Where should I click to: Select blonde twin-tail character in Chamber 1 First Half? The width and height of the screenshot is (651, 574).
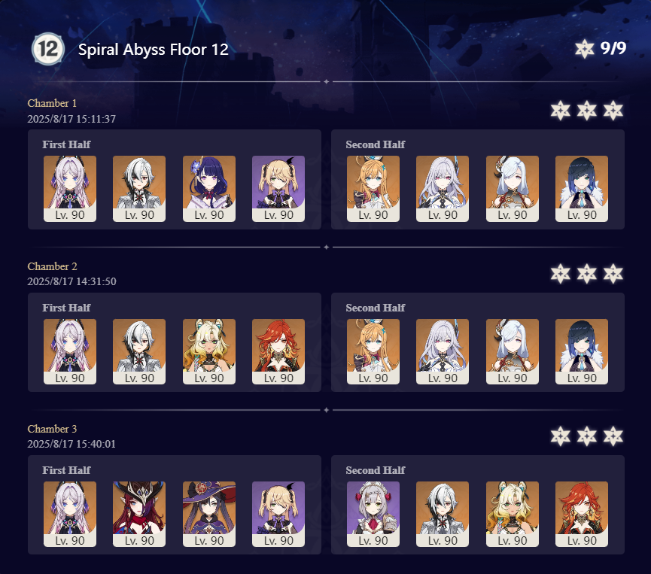click(278, 188)
